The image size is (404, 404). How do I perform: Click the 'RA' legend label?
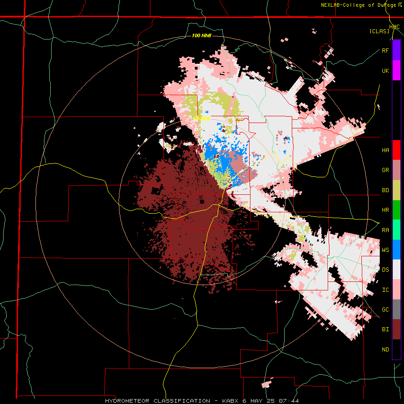tap(385, 230)
